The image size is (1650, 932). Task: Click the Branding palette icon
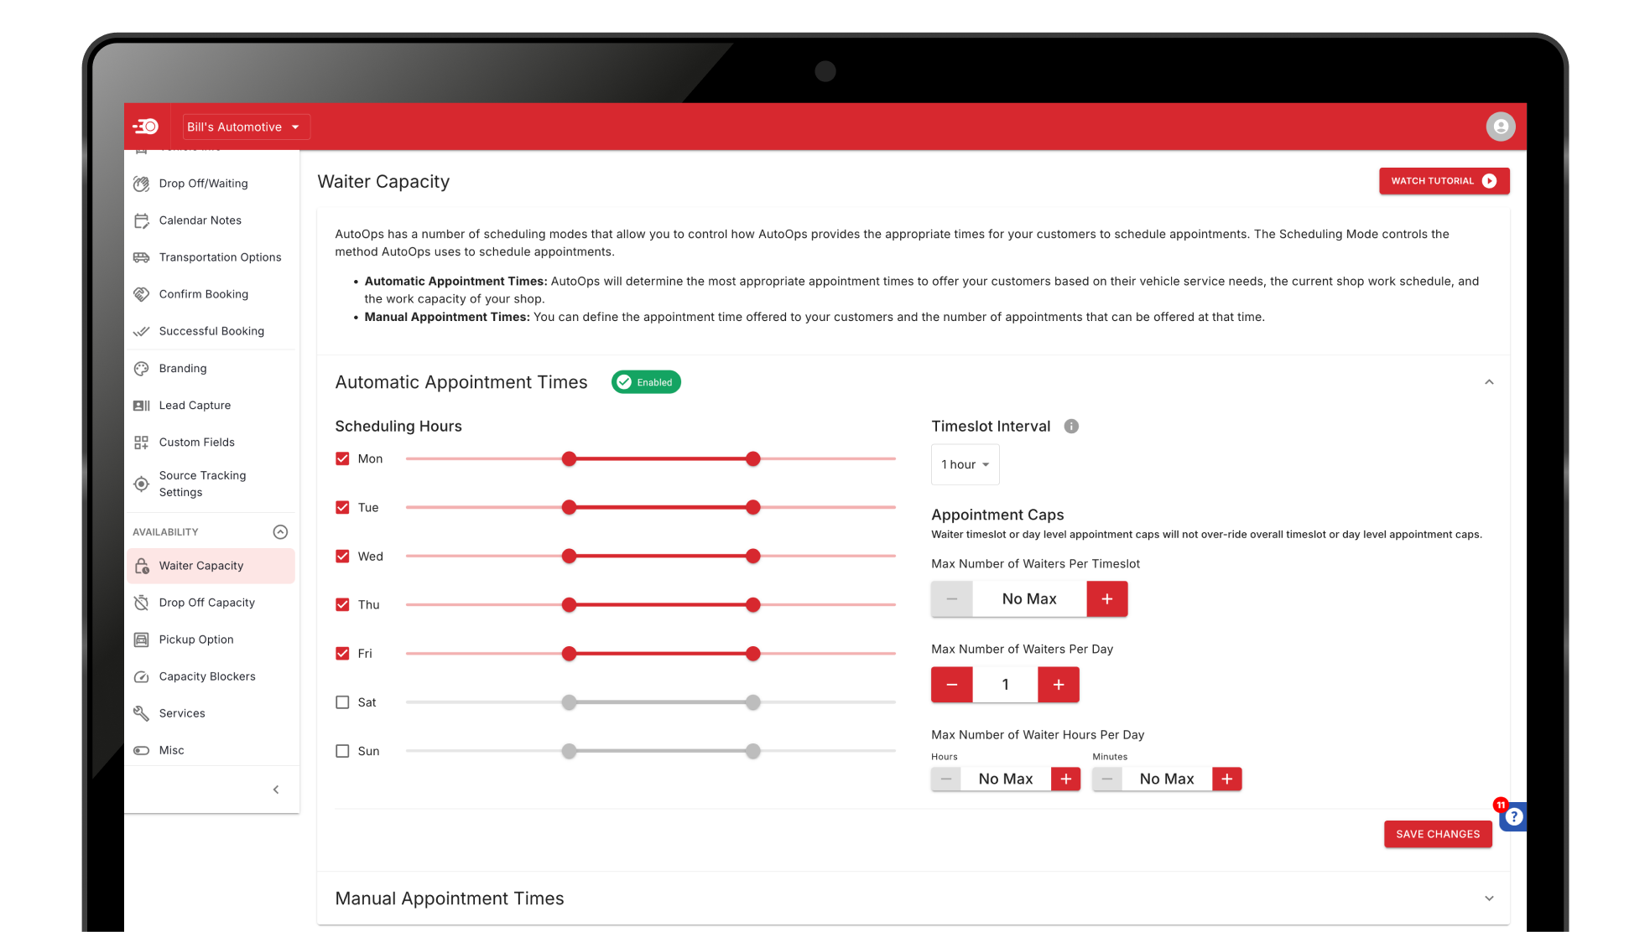[x=141, y=368]
